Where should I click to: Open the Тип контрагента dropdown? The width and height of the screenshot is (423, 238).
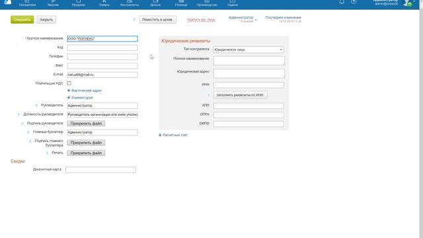point(249,50)
